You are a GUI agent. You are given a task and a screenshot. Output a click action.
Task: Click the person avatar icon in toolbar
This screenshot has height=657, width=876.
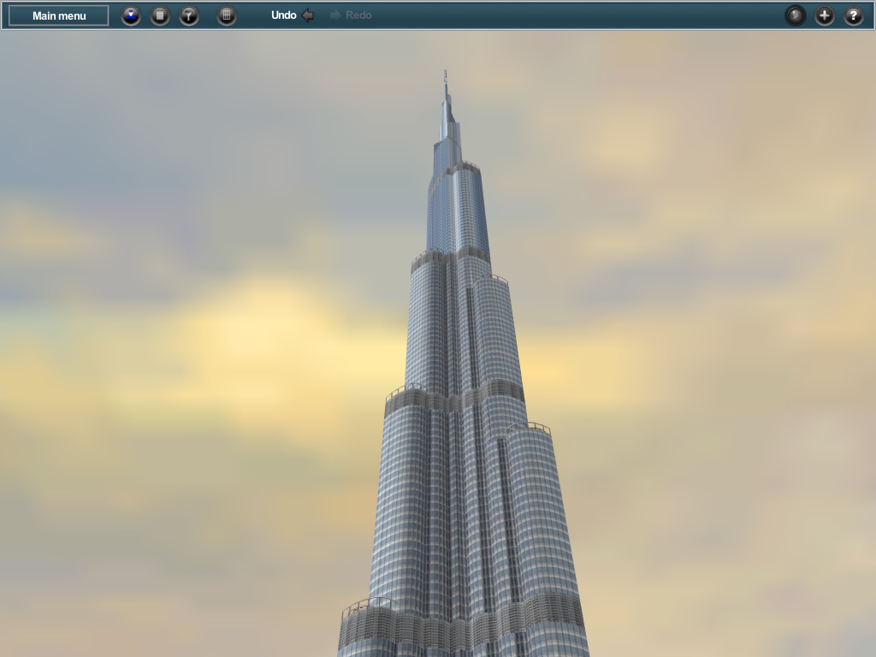(131, 15)
